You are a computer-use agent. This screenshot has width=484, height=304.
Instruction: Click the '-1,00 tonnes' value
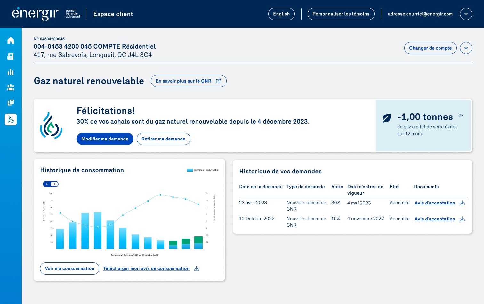coord(425,117)
